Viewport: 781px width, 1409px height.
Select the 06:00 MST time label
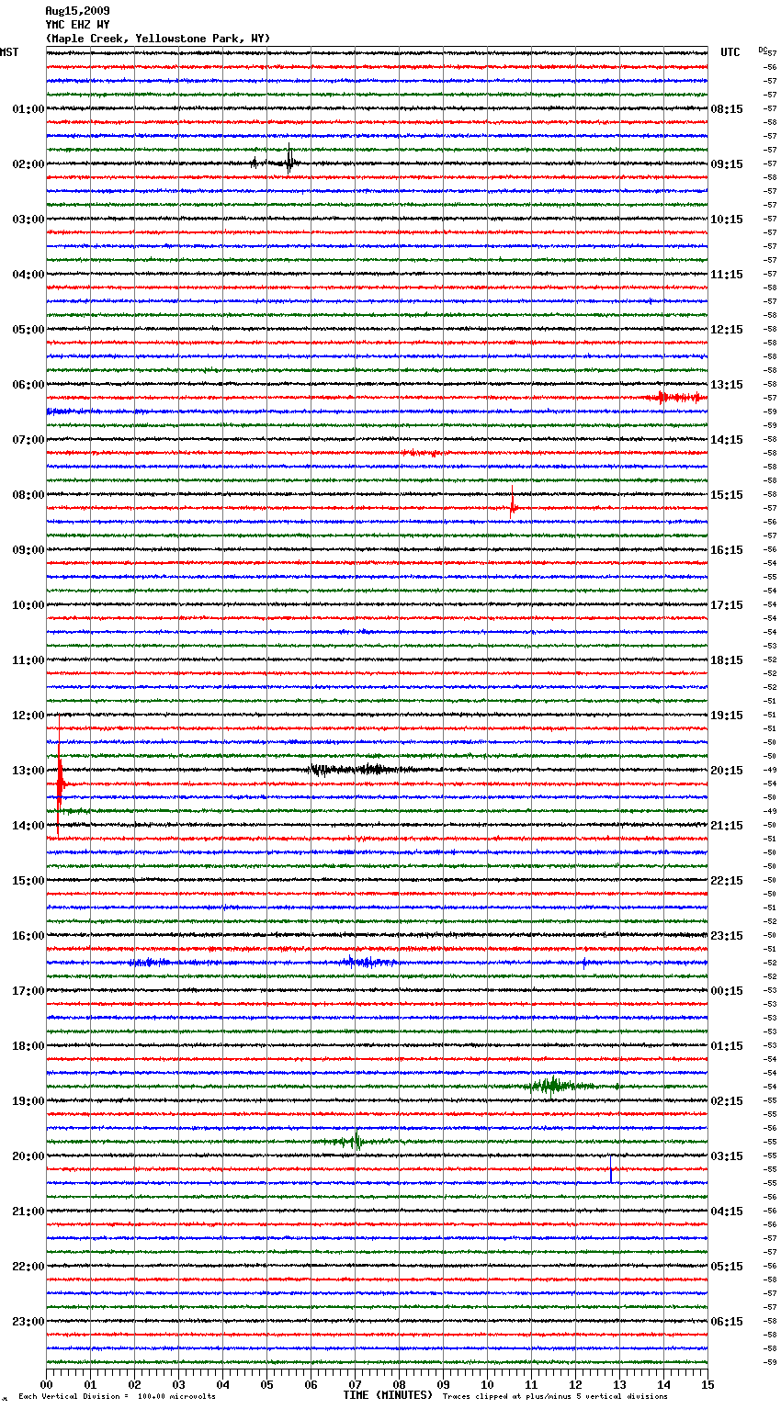(28, 385)
